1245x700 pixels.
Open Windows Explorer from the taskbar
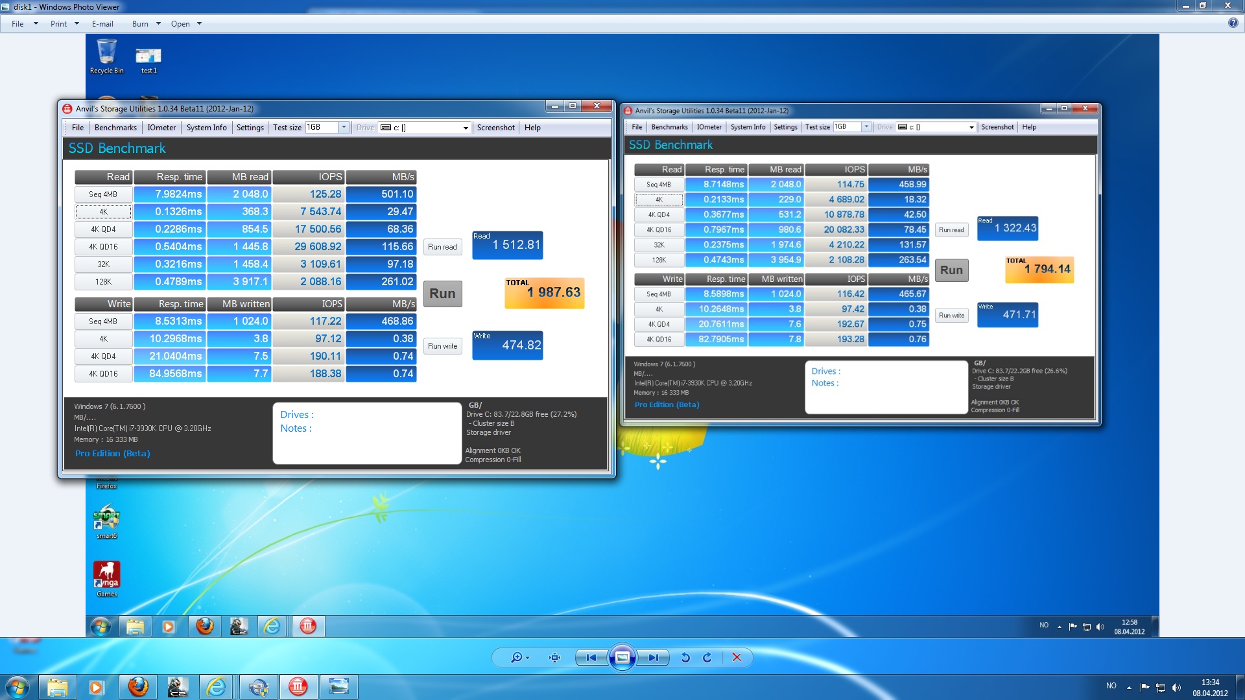coord(57,687)
